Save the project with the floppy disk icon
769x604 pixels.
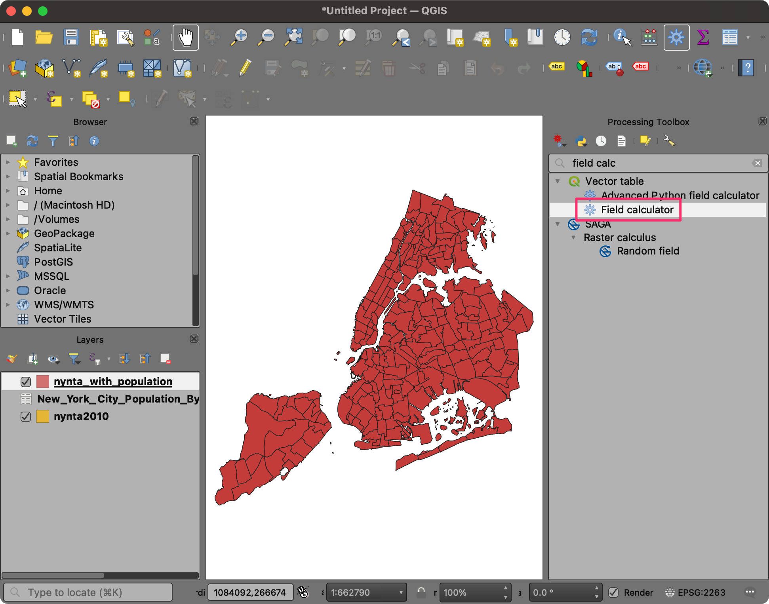pos(71,38)
